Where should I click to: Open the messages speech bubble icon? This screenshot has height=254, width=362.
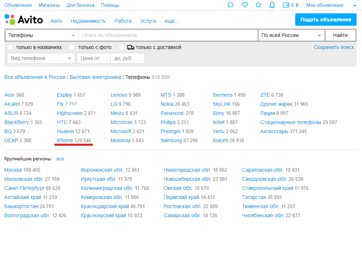(231, 5)
